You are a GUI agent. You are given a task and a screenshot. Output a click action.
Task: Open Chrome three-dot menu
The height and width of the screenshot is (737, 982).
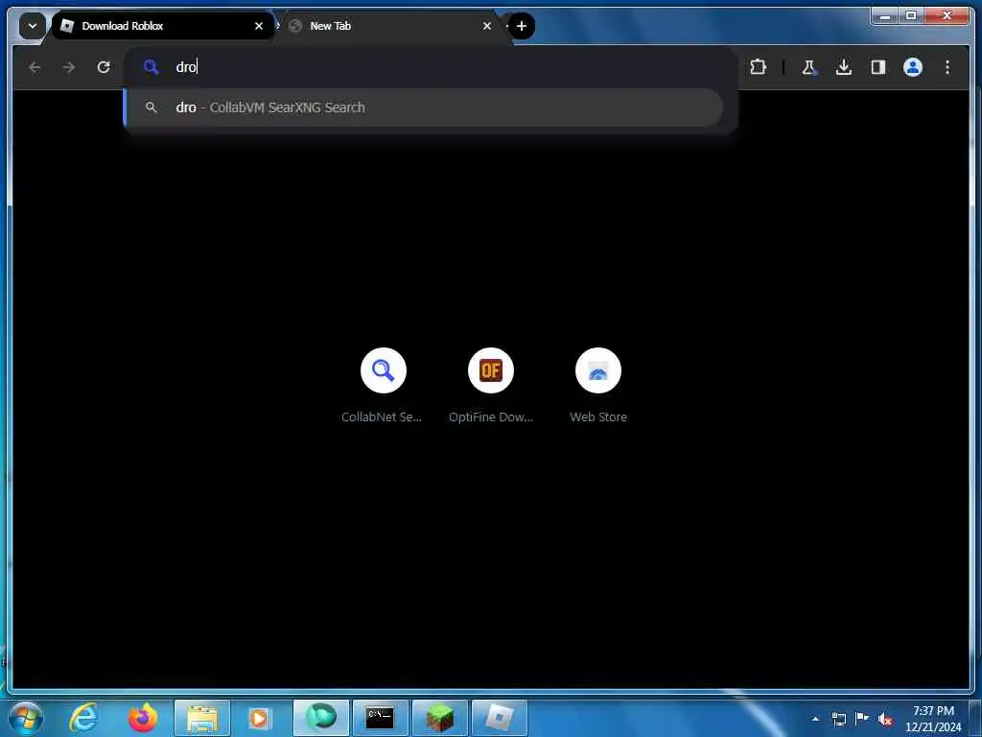pyautogui.click(x=947, y=67)
